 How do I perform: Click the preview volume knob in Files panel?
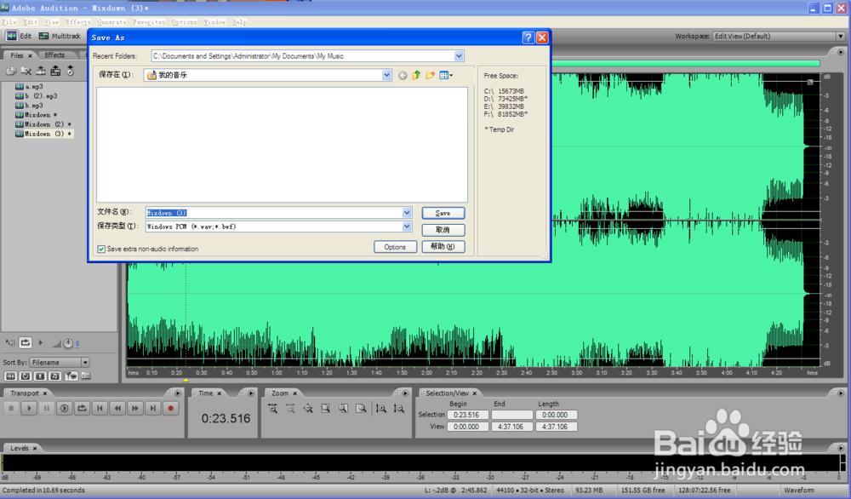[x=68, y=343]
